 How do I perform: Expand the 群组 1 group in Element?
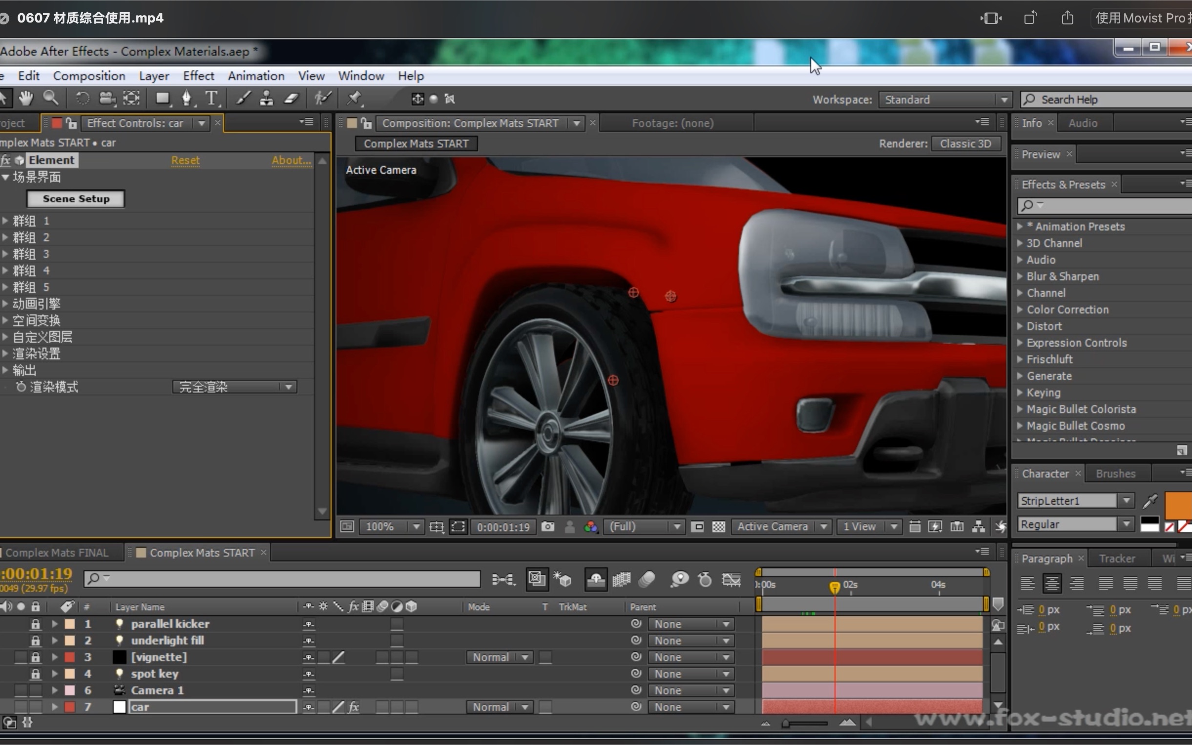[5, 220]
